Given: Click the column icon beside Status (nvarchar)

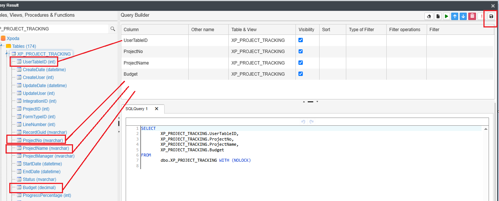Looking at the screenshot, I should pyautogui.click(x=19, y=179).
